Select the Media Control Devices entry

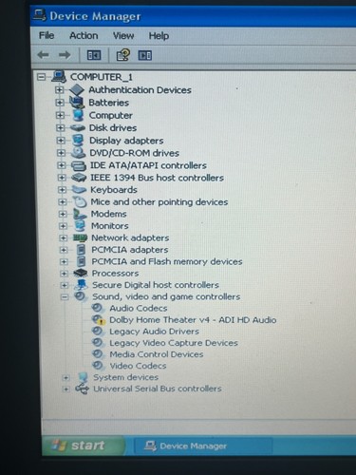pyautogui.click(x=157, y=354)
